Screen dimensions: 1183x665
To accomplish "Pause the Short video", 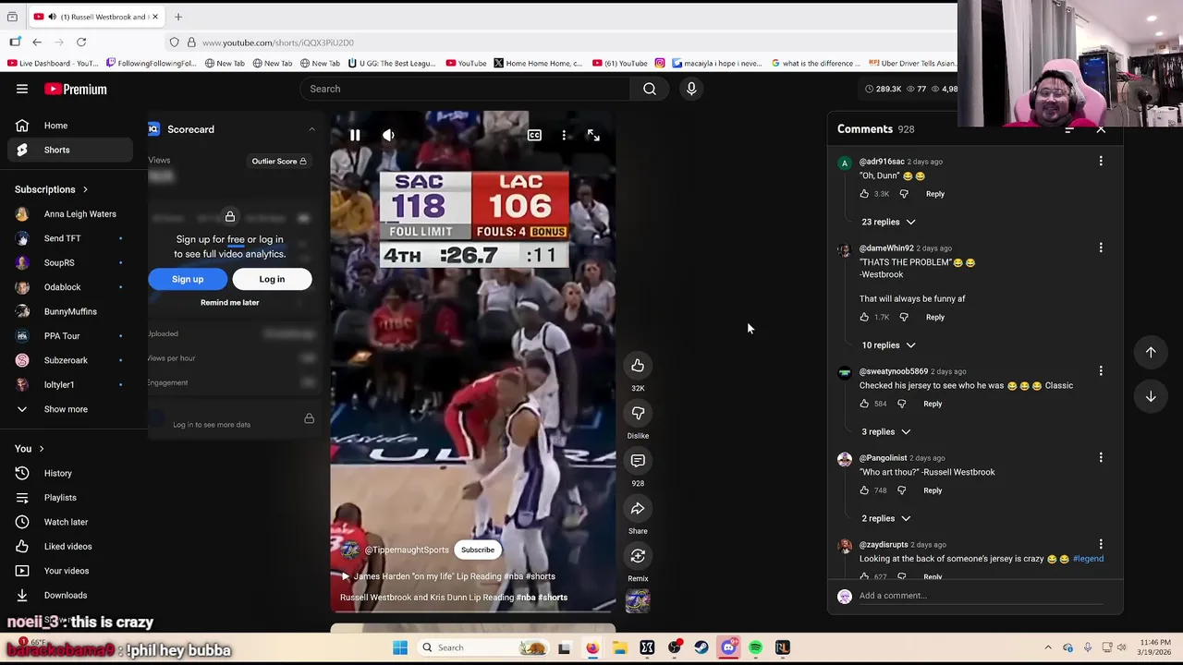I will pyautogui.click(x=355, y=135).
